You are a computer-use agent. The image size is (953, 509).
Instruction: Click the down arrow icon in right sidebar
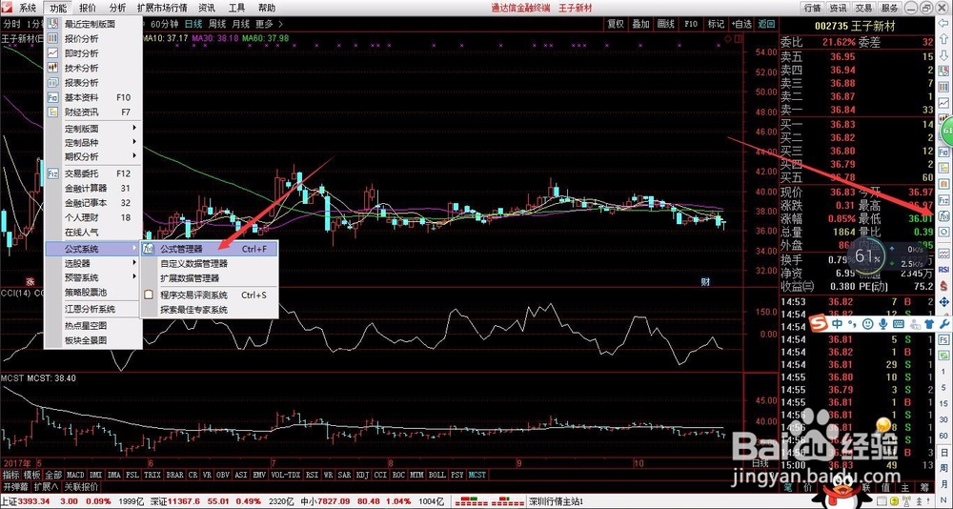pyautogui.click(x=943, y=56)
